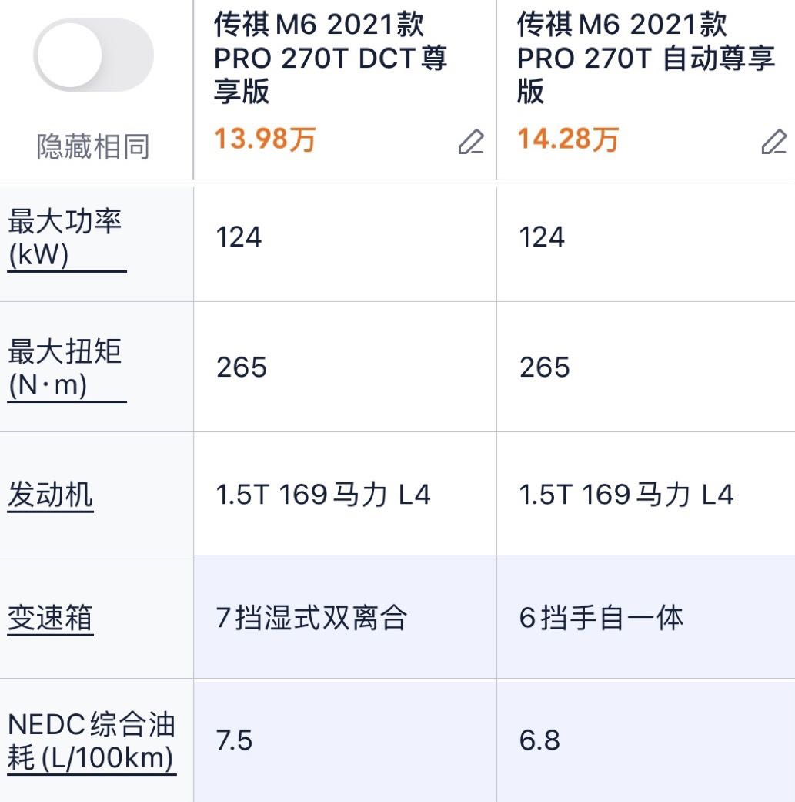Toggle the 隐藏相同 switch on
Screen dimensions: 795x802
pos(93,55)
